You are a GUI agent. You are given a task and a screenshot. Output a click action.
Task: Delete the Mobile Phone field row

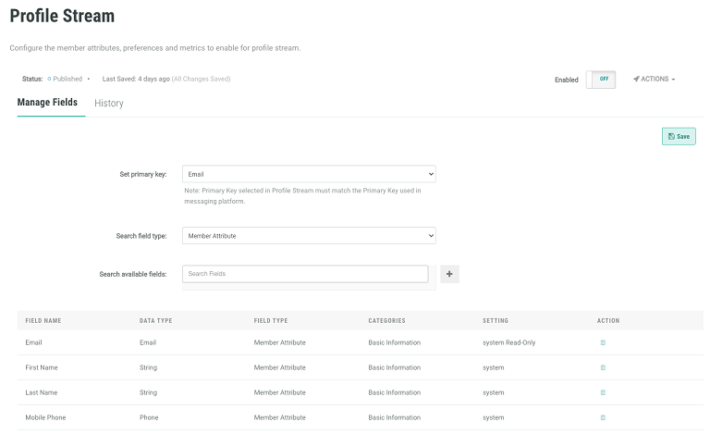(603, 417)
